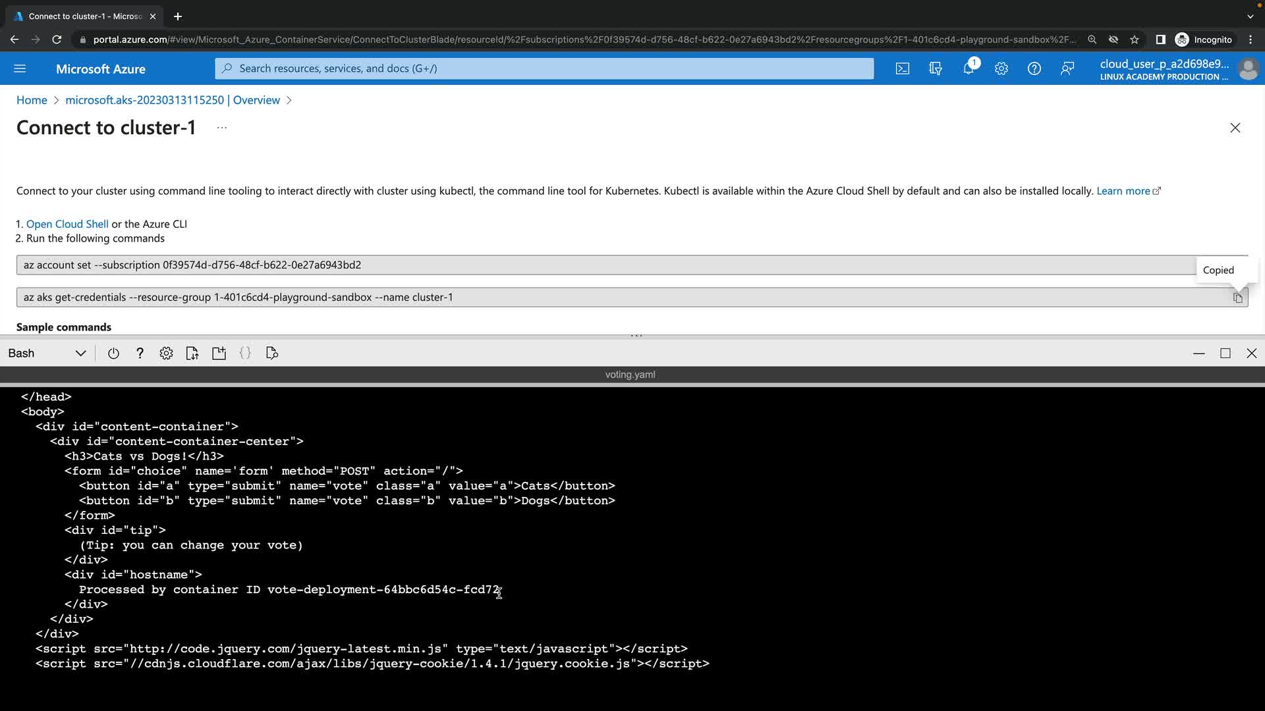Open the curly braces editor icon
Screen dimensions: 1265x711
(x=245, y=354)
